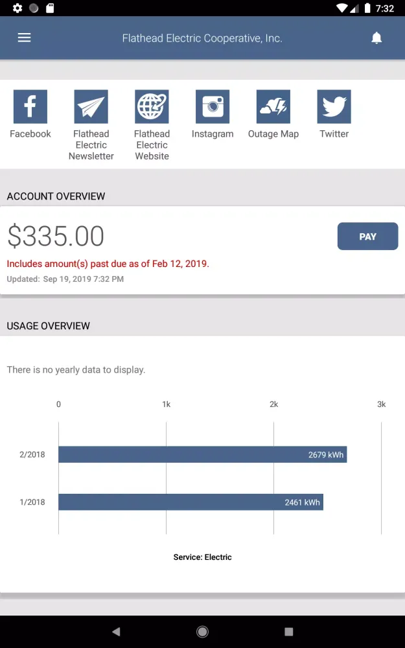The image size is (405, 648).
Task: Select the Service: Electric chart label
Action: pyautogui.click(x=202, y=557)
